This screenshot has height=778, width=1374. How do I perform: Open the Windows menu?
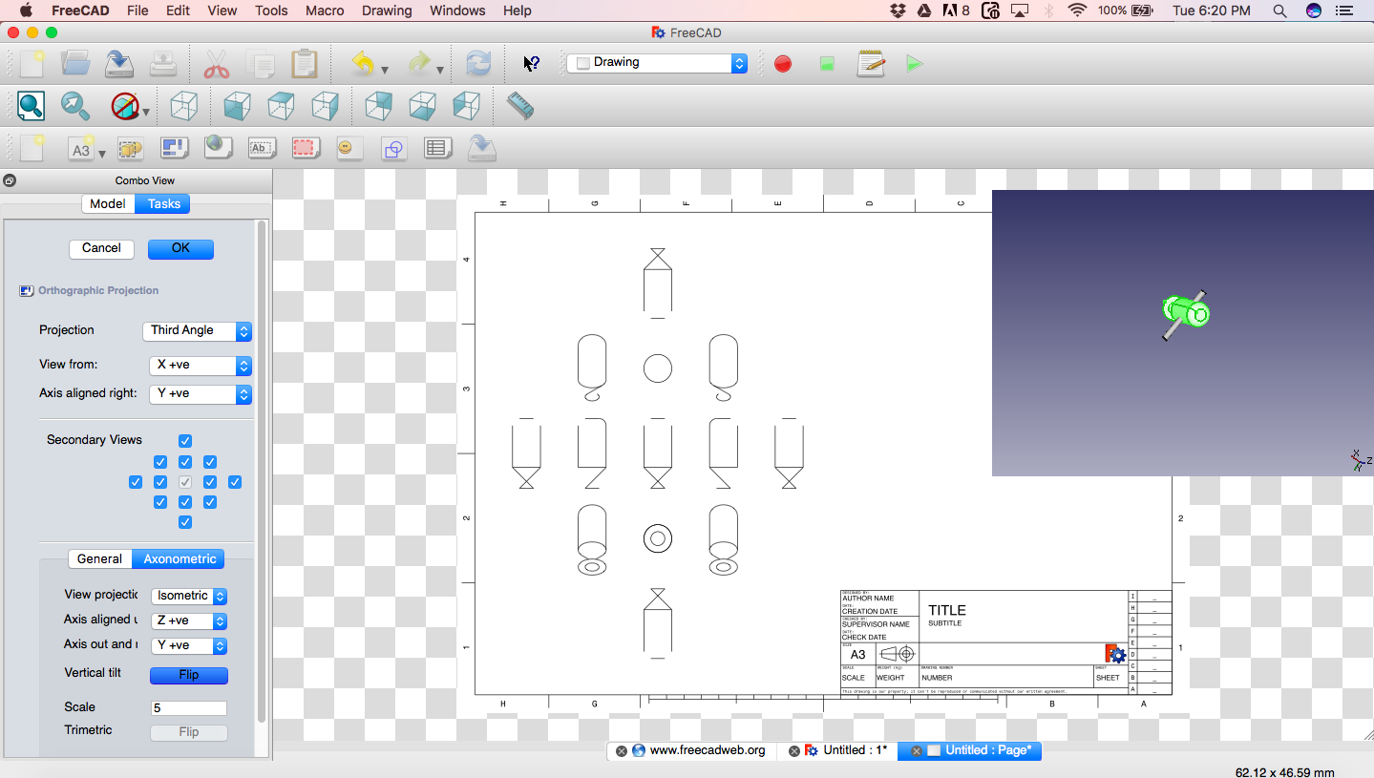click(457, 11)
